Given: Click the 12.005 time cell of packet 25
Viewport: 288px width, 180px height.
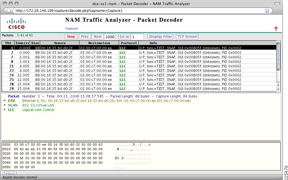Looking at the screenshot, I should pos(23,80).
